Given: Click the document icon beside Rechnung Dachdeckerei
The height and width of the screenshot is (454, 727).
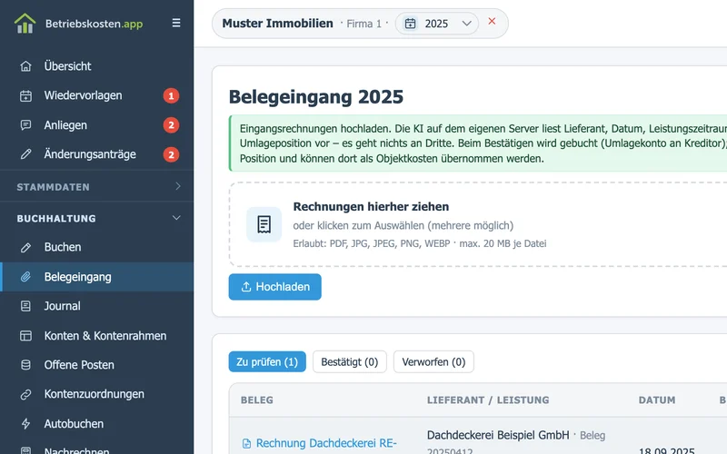Looking at the screenshot, I should pos(246,444).
